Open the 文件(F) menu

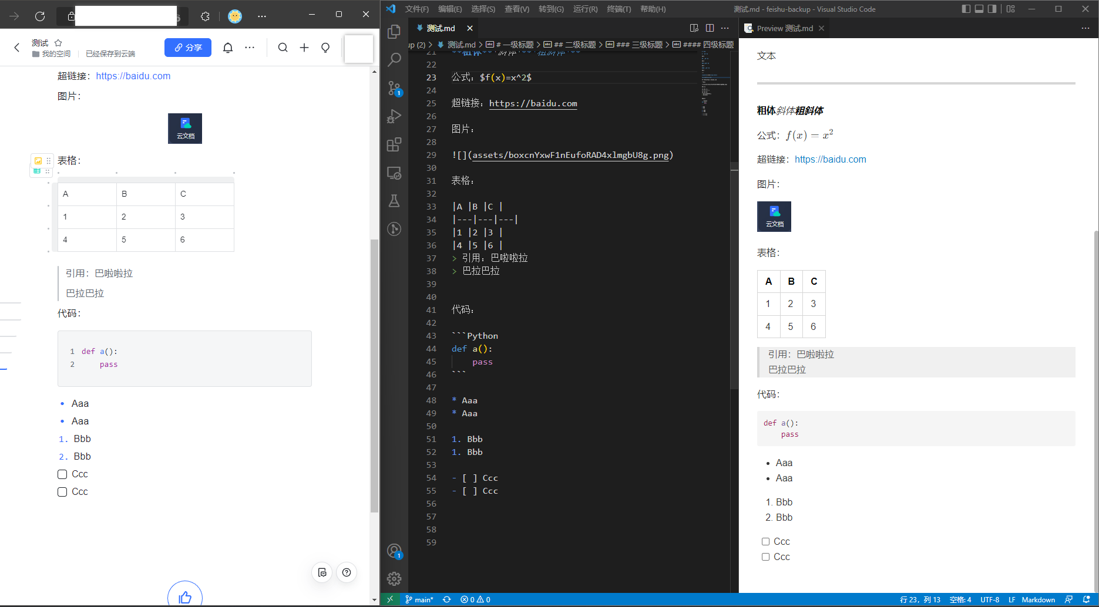point(416,9)
